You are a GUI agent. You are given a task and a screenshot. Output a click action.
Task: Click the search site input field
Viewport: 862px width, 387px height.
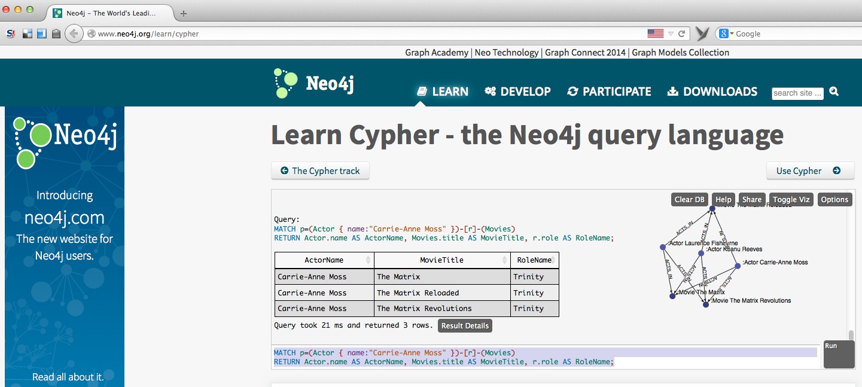pos(797,93)
